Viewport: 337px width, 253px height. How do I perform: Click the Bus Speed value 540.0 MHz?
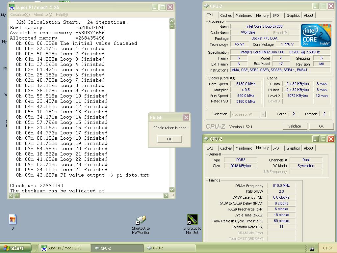pos(246,96)
